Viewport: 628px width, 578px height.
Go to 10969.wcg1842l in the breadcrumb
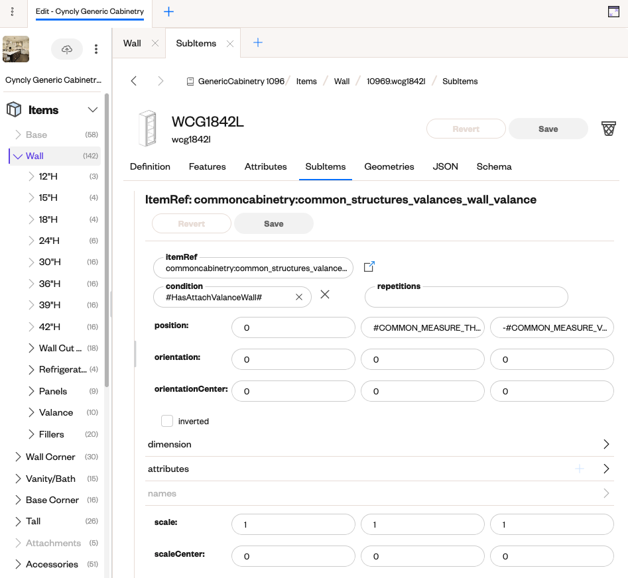click(x=396, y=82)
